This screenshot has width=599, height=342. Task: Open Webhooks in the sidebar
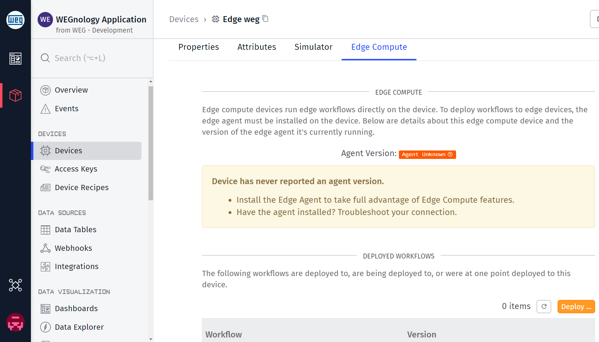[86, 248]
